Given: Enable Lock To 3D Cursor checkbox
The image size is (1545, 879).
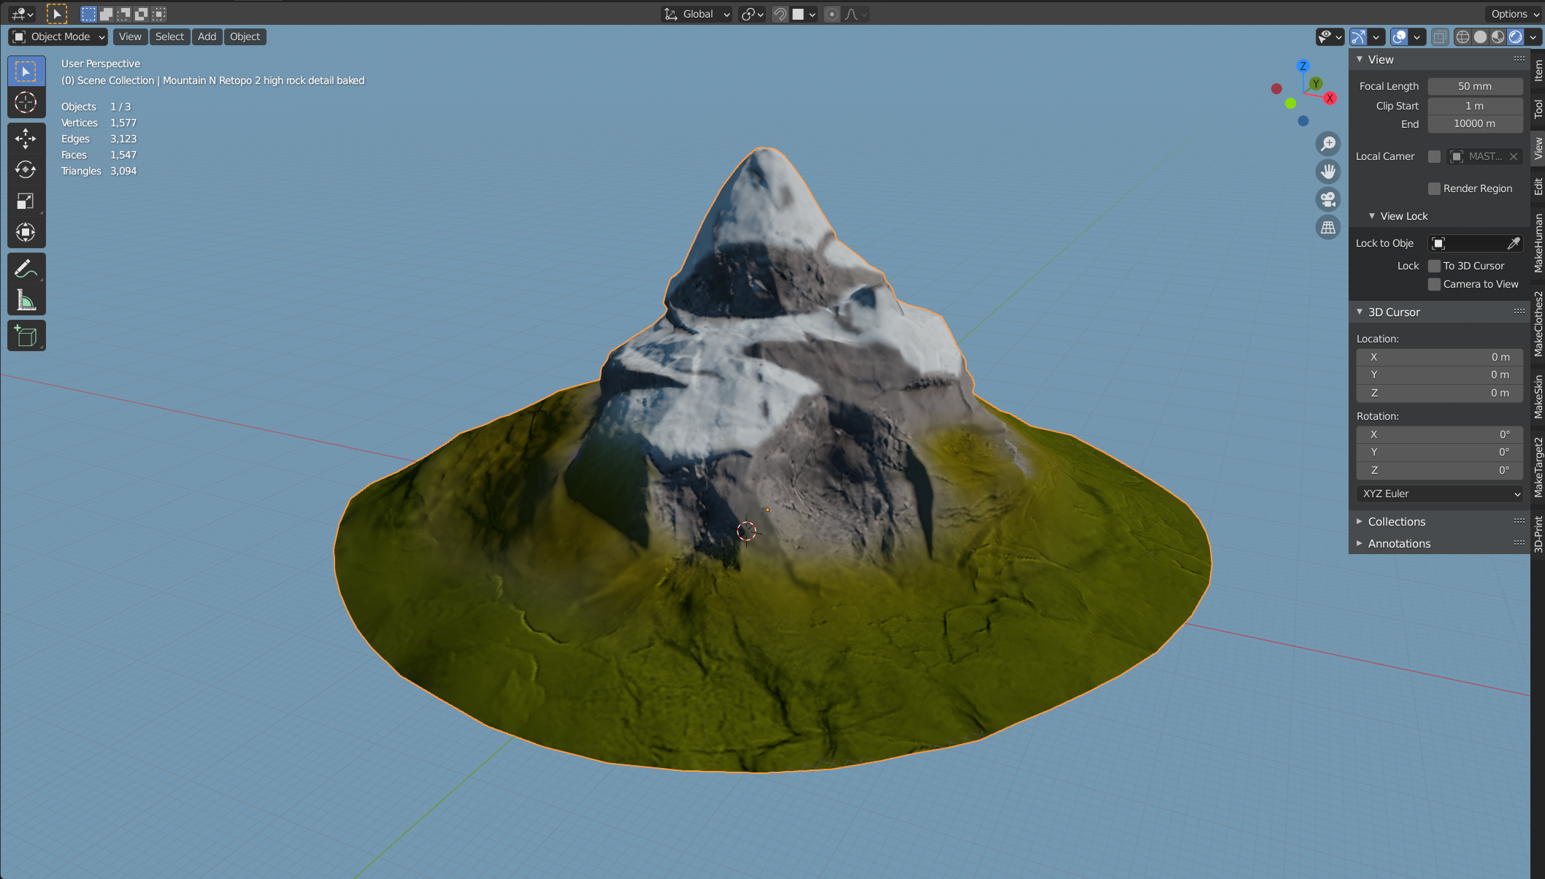Looking at the screenshot, I should pyautogui.click(x=1434, y=266).
